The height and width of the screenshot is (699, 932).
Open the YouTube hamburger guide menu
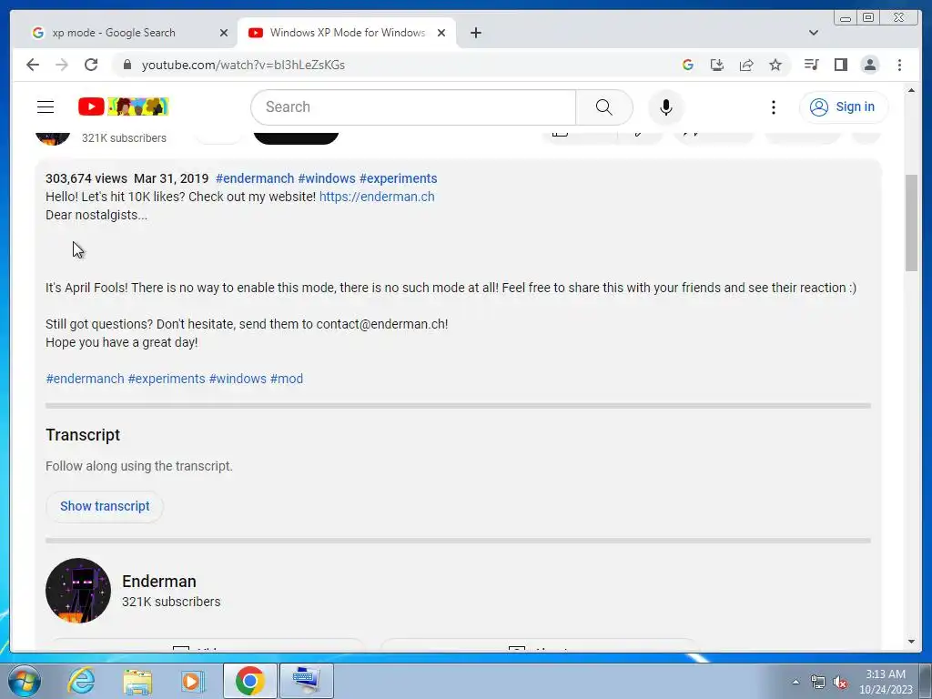[x=46, y=107]
